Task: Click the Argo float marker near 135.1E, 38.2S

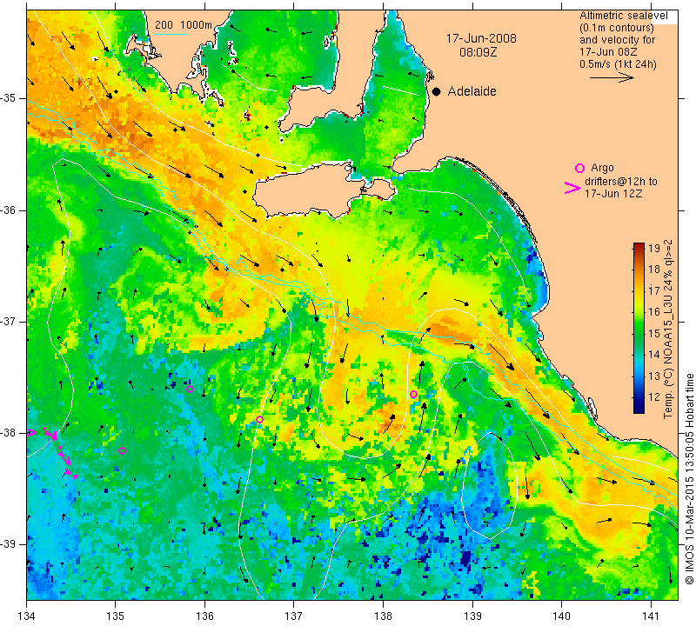Action: click(122, 451)
